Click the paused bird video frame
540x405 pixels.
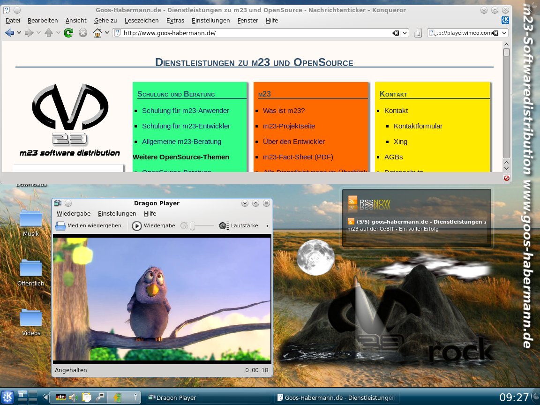tap(162, 299)
